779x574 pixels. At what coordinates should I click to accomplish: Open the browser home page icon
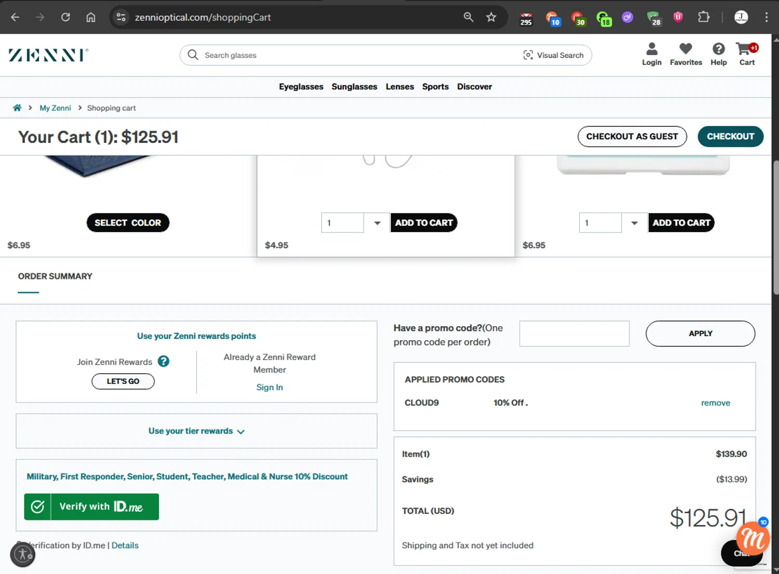(91, 17)
